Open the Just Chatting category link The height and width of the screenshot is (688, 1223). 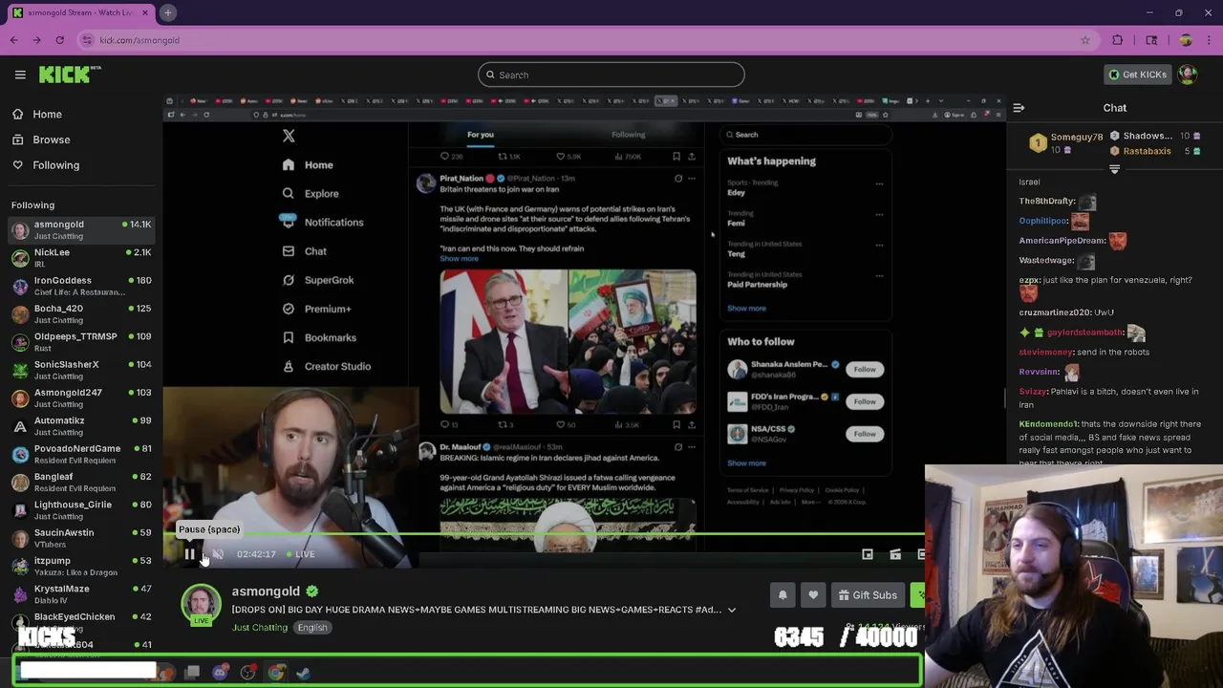(x=260, y=628)
